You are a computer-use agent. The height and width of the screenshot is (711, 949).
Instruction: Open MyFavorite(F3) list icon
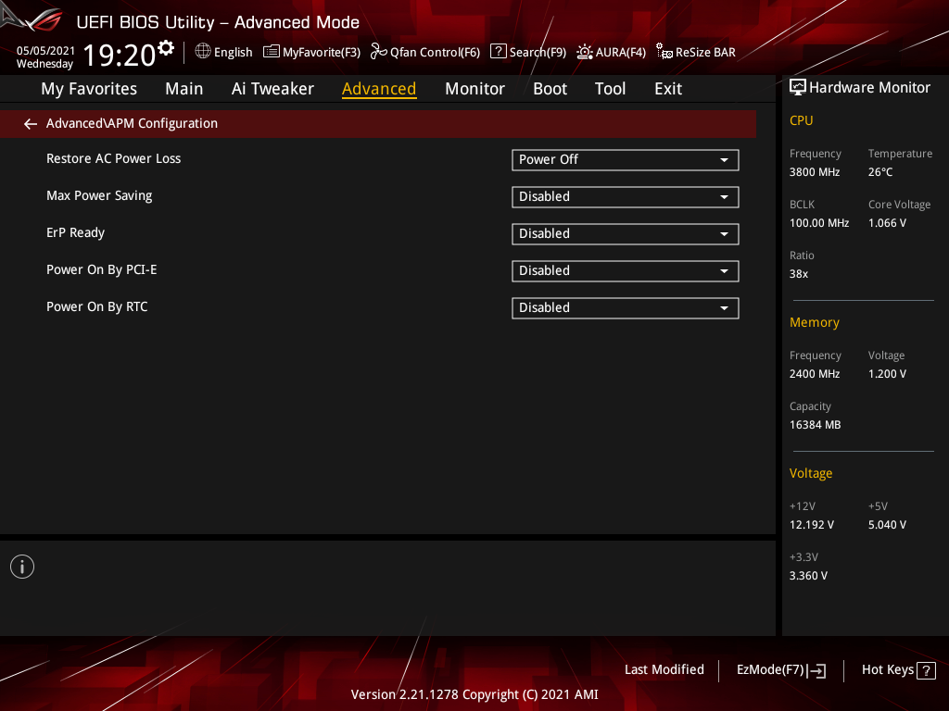272,52
